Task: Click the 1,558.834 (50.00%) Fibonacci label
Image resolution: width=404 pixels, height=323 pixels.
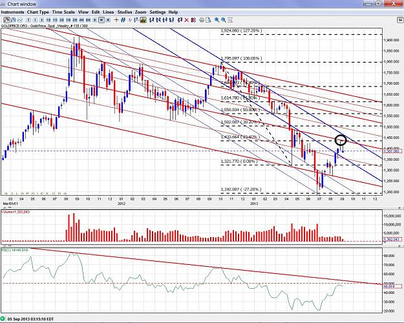Action: (x=240, y=110)
